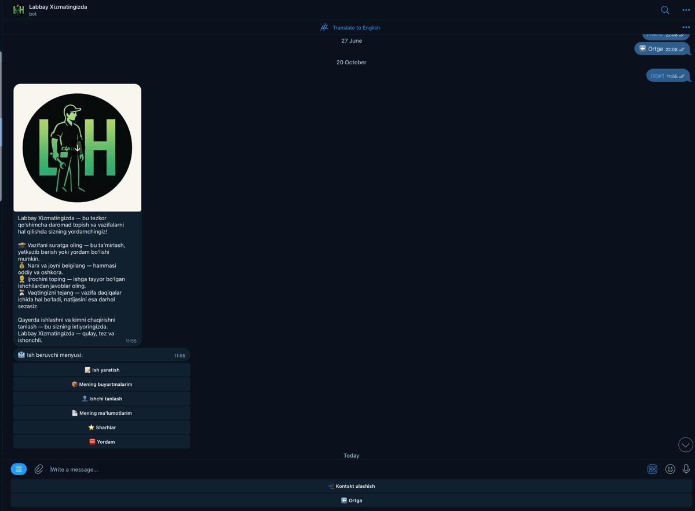Image resolution: width=695 pixels, height=511 pixels.
Task: Choose Ishchi tanlash option
Action: tap(102, 399)
